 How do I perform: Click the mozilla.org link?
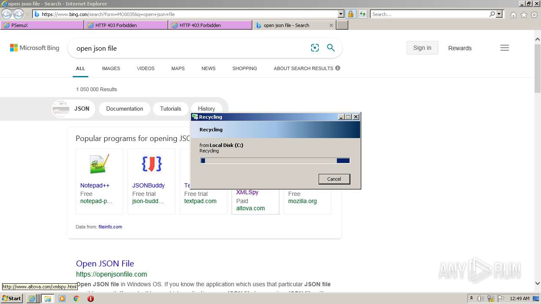click(302, 201)
